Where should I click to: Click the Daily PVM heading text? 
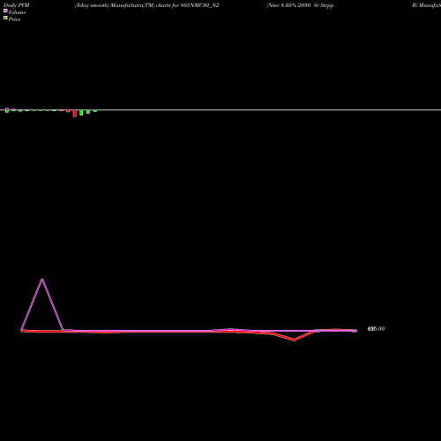17,5
